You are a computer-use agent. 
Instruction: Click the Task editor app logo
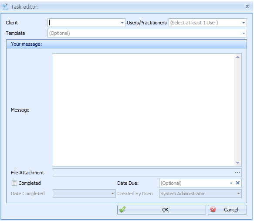[x=5, y=7]
